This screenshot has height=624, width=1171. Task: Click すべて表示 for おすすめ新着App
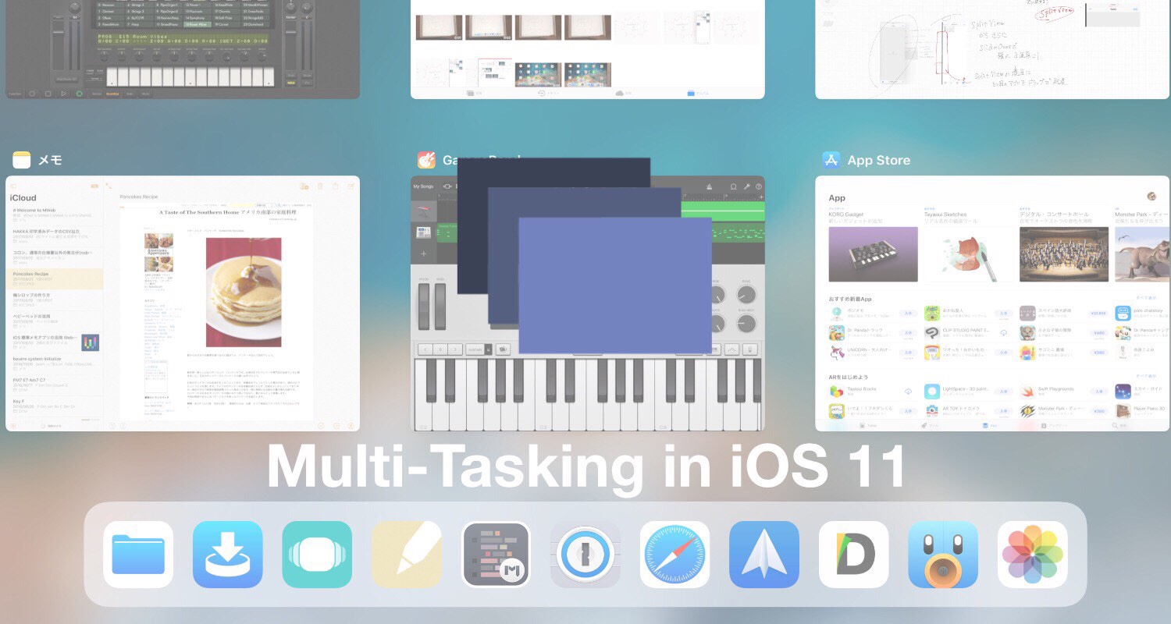tap(1146, 298)
